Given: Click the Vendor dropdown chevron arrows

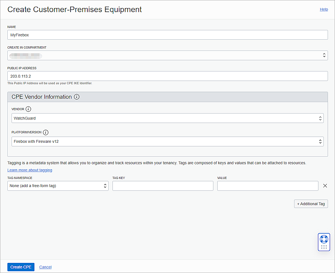Looking at the screenshot, I should coord(320,118).
